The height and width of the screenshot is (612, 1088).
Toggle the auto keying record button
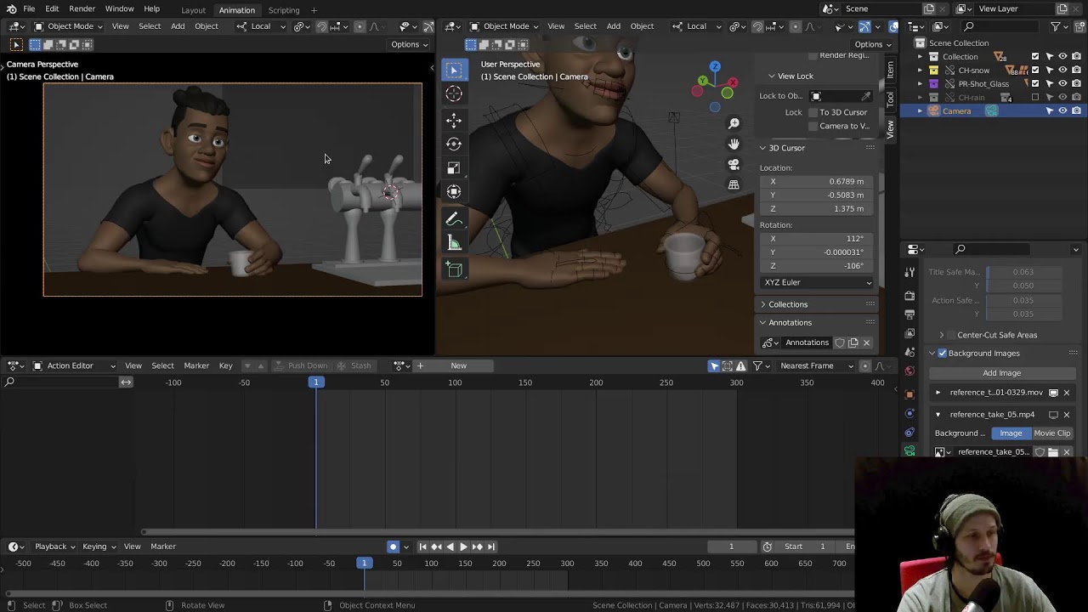(x=393, y=547)
